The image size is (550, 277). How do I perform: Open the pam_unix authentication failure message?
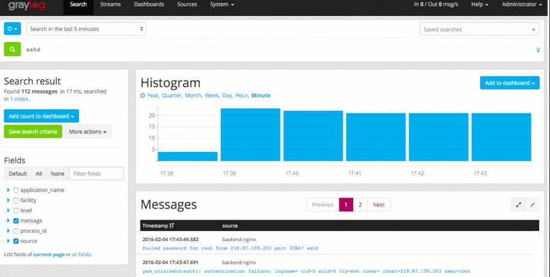click(x=306, y=271)
